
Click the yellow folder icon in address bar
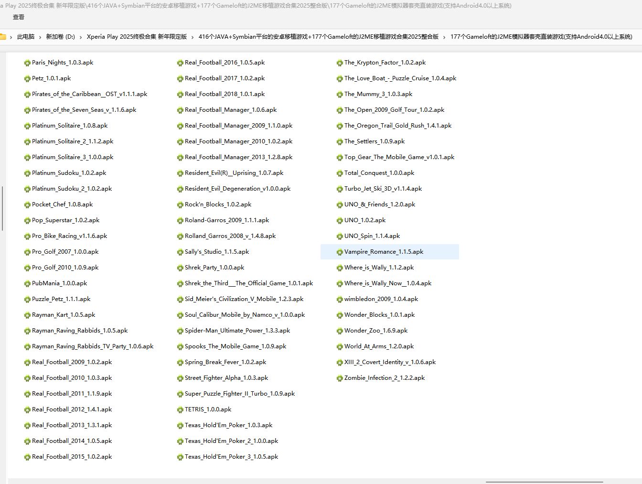tap(3, 37)
